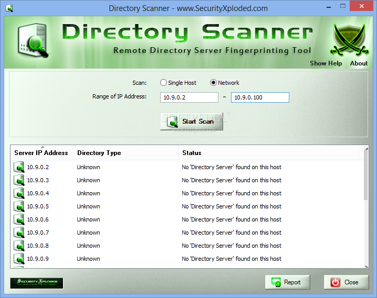
Task: Select the row with IP 10.9.0.8
Action: point(187,246)
